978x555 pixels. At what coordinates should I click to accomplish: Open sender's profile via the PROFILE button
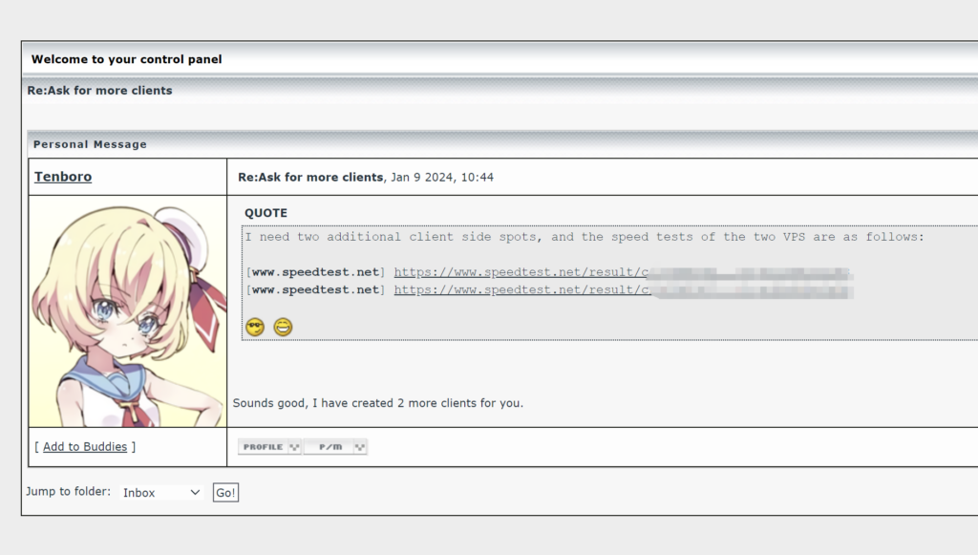[269, 447]
